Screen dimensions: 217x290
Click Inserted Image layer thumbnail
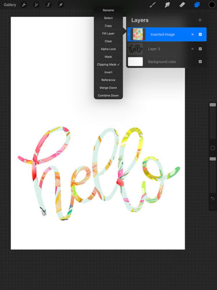point(138,34)
